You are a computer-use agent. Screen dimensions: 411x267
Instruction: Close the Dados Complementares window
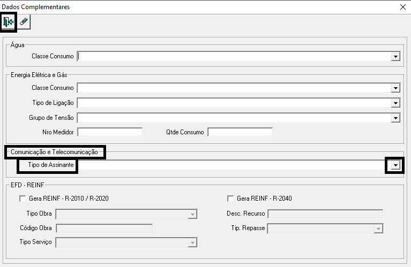coord(403,7)
